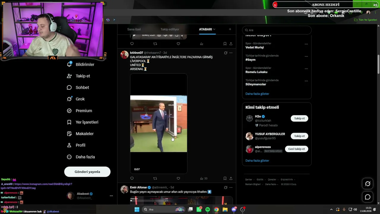Open WhatsApp from the taskbar

point(199,210)
